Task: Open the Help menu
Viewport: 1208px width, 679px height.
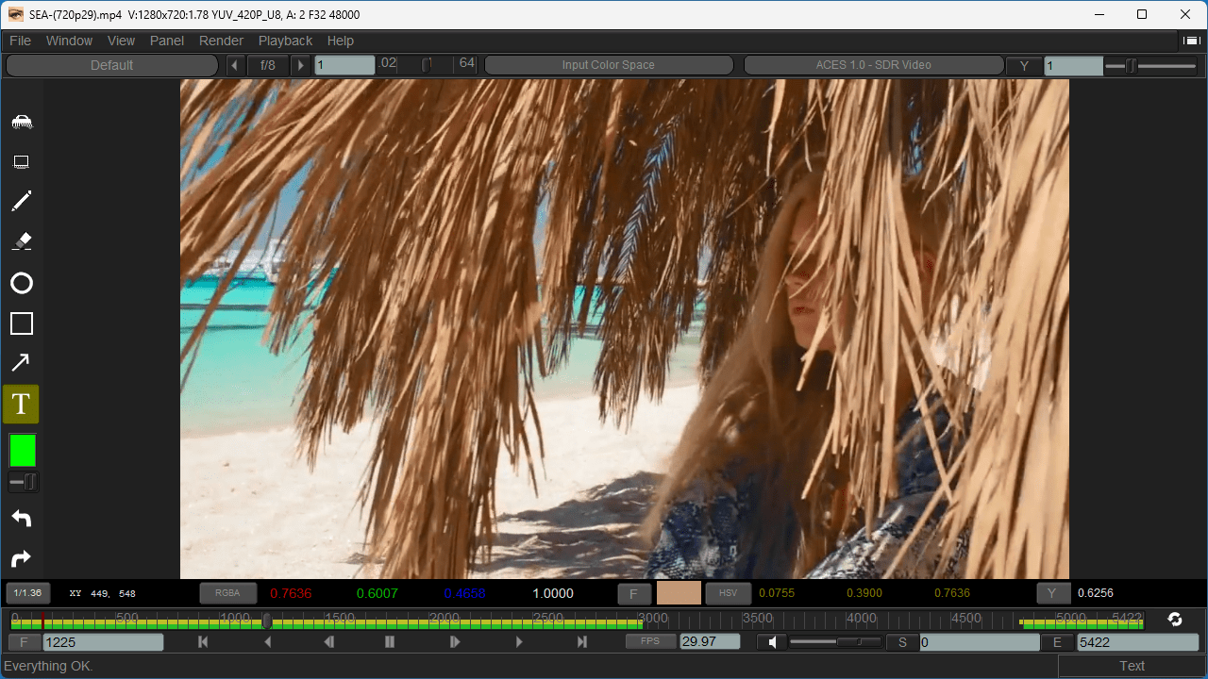Action: [340, 41]
